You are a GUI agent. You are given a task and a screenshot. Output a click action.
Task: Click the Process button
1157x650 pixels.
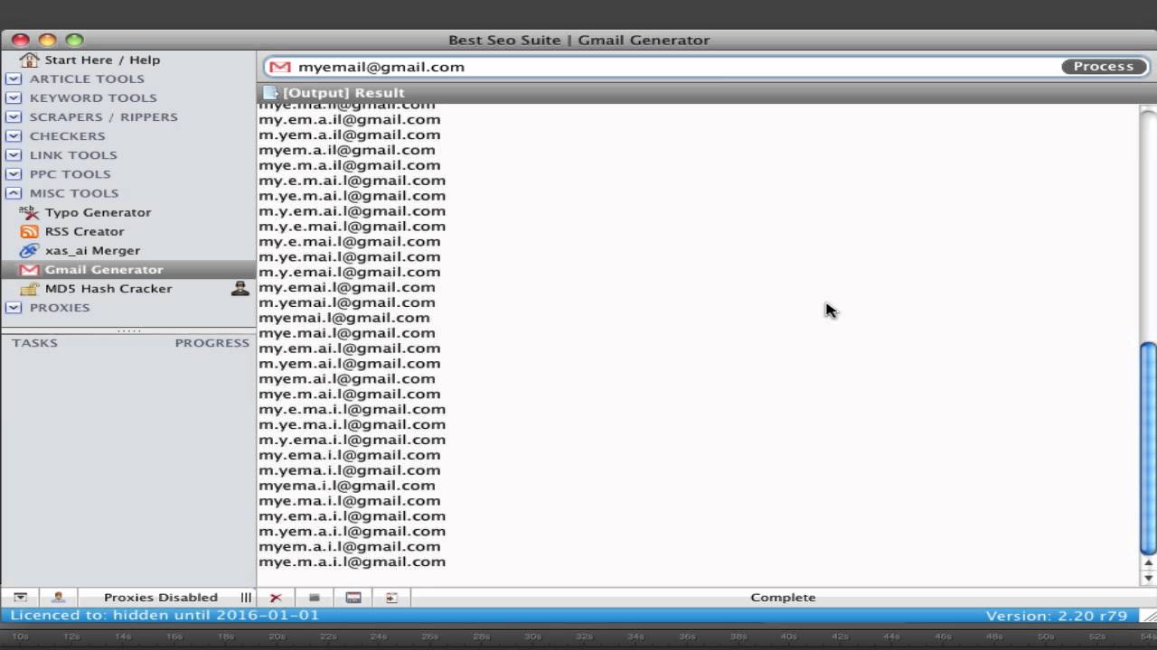[1104, 67]
